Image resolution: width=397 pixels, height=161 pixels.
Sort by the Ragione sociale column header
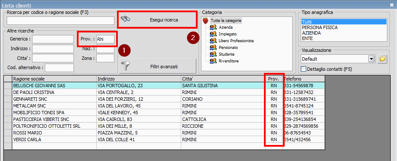[54, 79]
